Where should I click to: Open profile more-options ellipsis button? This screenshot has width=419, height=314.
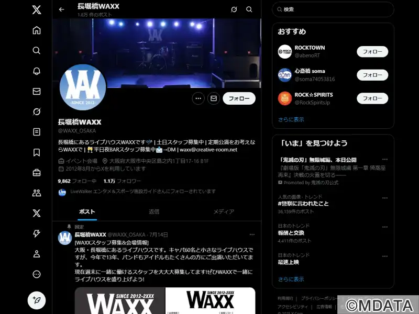click(199, 98)
